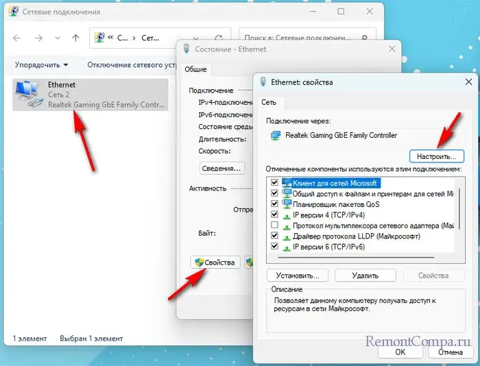The height and width of the screenshot is (366, 480).
Task: Select 'IP версии 6 (TCP/IPv6)' list row
Action: click(x=328, y=247)
